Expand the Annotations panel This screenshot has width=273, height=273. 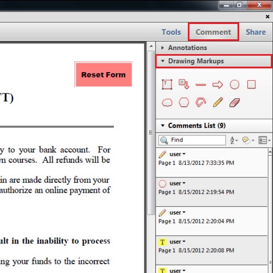(x=214, y=48)
